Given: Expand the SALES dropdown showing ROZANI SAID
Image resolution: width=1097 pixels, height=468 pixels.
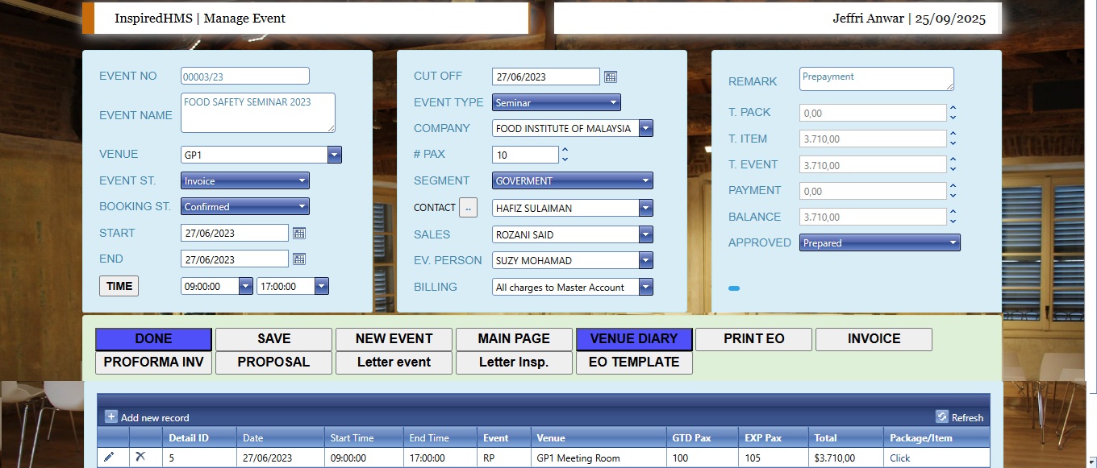Looking at the screenshot, I should 646,235.
